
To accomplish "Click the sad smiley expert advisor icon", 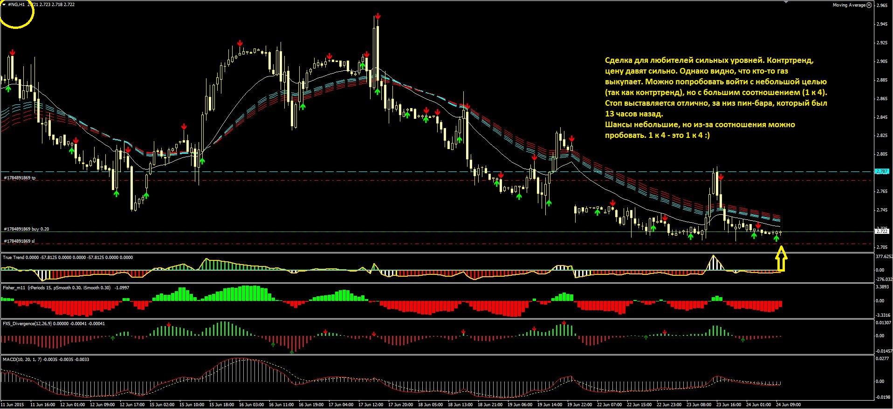I will 869,5.
